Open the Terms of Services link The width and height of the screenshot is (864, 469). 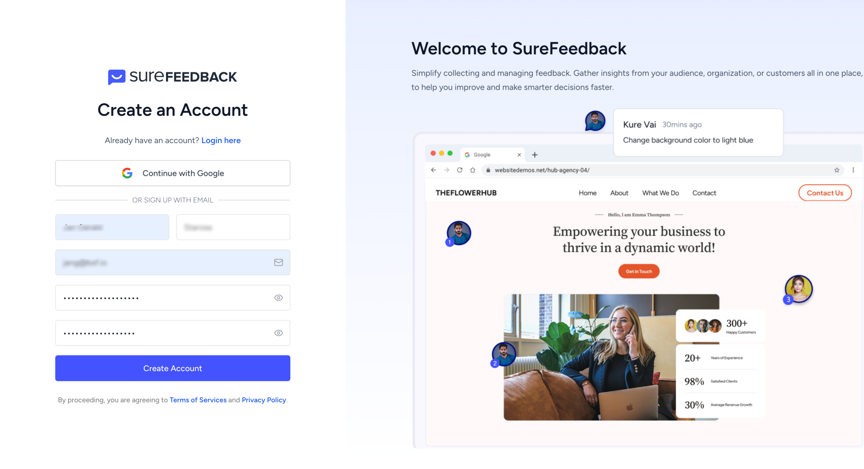click(x=198, y=400)
